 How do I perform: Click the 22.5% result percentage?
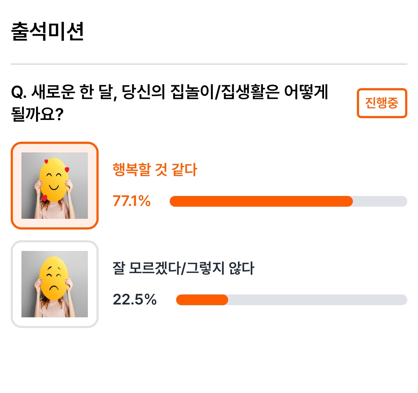(x=135, y=299)
